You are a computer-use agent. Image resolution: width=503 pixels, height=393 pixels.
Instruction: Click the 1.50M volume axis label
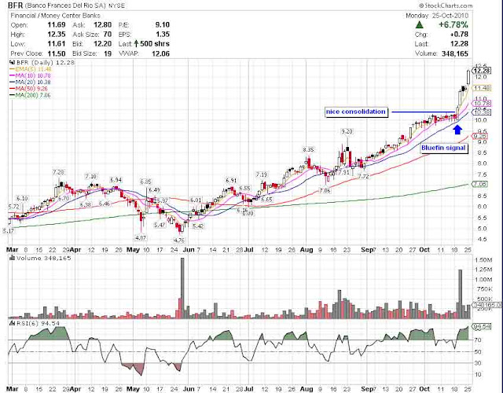click(483, 260)
